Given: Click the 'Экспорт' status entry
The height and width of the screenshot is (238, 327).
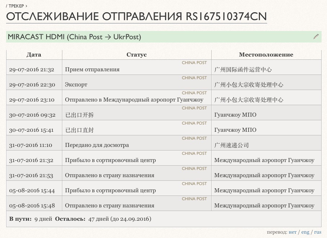Looking at the screenshot, I should click(x=76, y=85).
